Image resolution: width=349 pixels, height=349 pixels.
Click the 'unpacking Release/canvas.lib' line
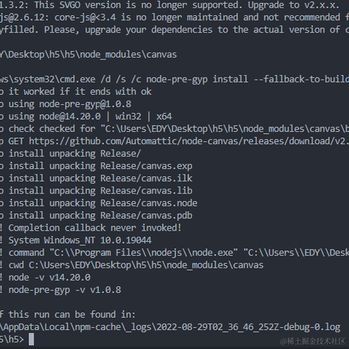coord(96,190)
